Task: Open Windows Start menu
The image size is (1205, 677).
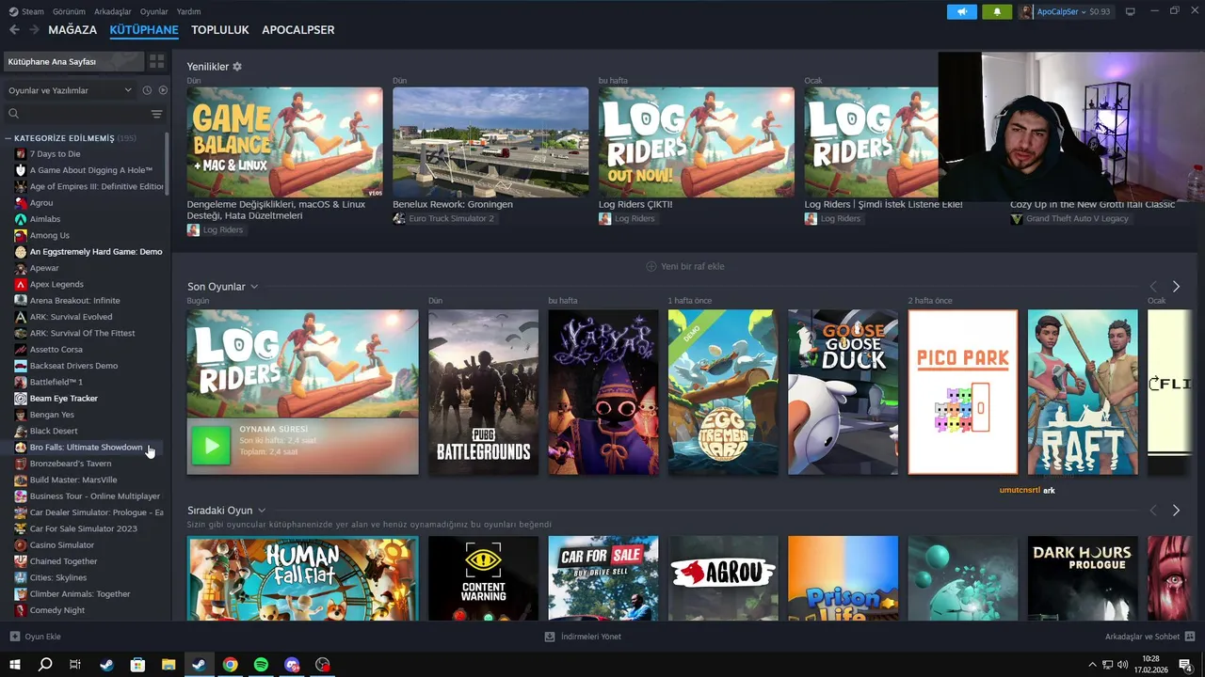Action: [14, 665]
